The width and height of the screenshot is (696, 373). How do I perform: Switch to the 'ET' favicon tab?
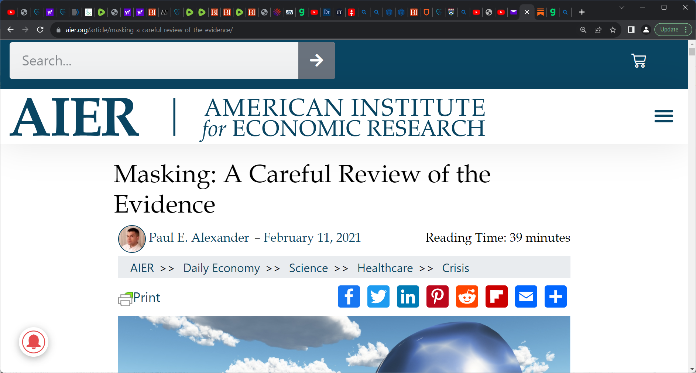click(339, 12)
